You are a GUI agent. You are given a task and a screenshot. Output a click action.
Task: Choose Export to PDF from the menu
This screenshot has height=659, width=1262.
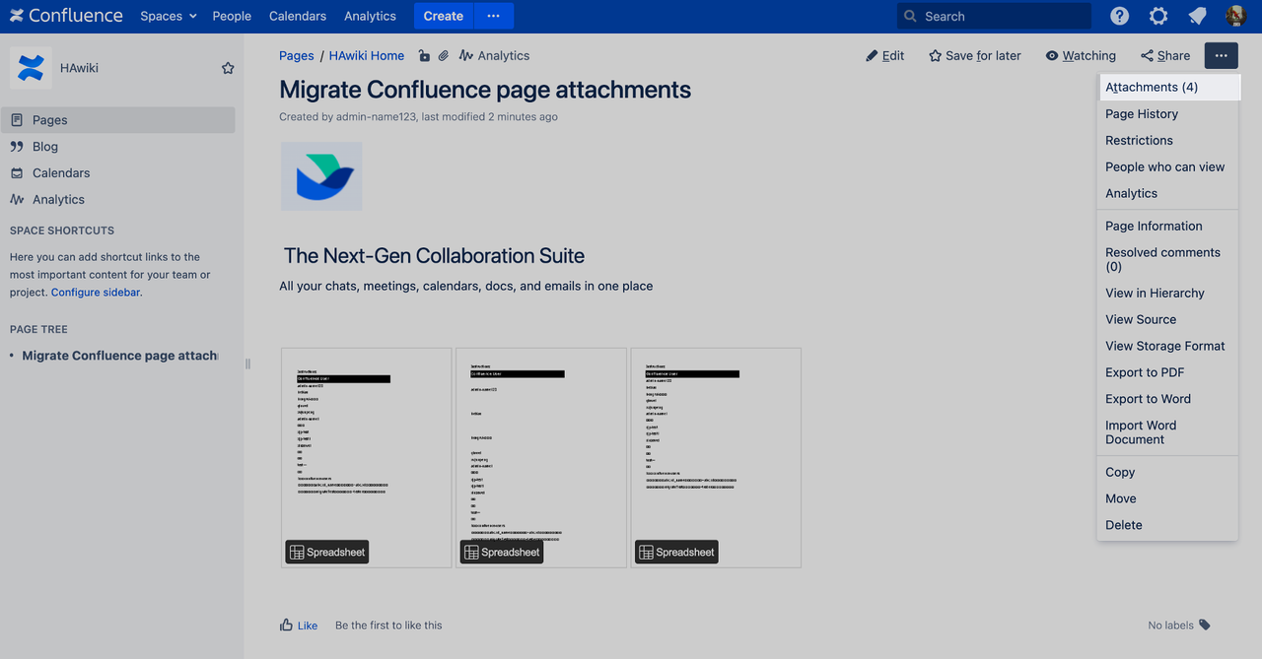1144,372
